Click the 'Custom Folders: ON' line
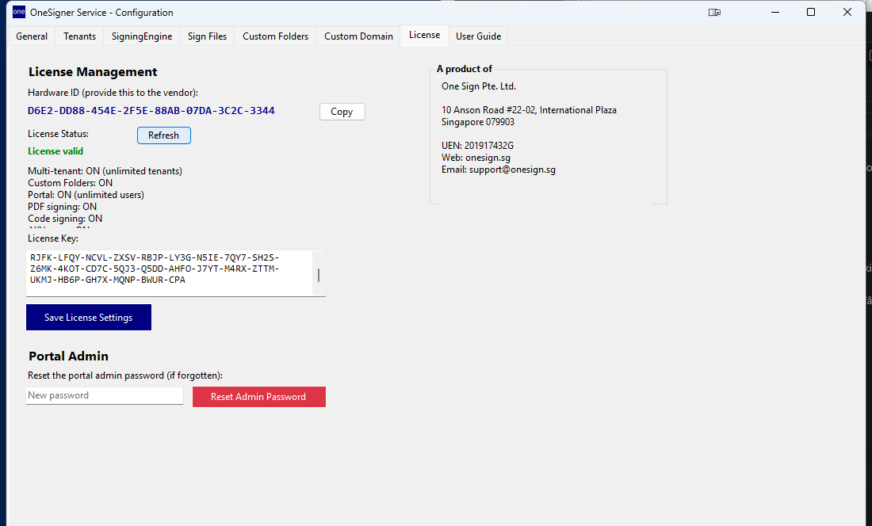872x526 pixels. (x=70, y=183)
